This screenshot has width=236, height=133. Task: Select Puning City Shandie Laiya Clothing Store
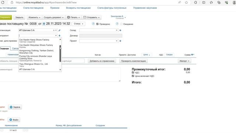point(39,58)
